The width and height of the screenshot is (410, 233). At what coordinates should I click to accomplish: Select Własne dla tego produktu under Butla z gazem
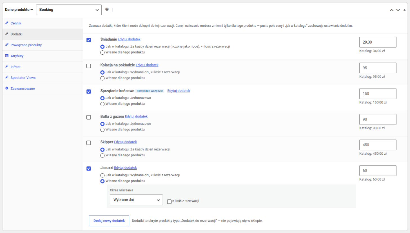click(102, 130)
